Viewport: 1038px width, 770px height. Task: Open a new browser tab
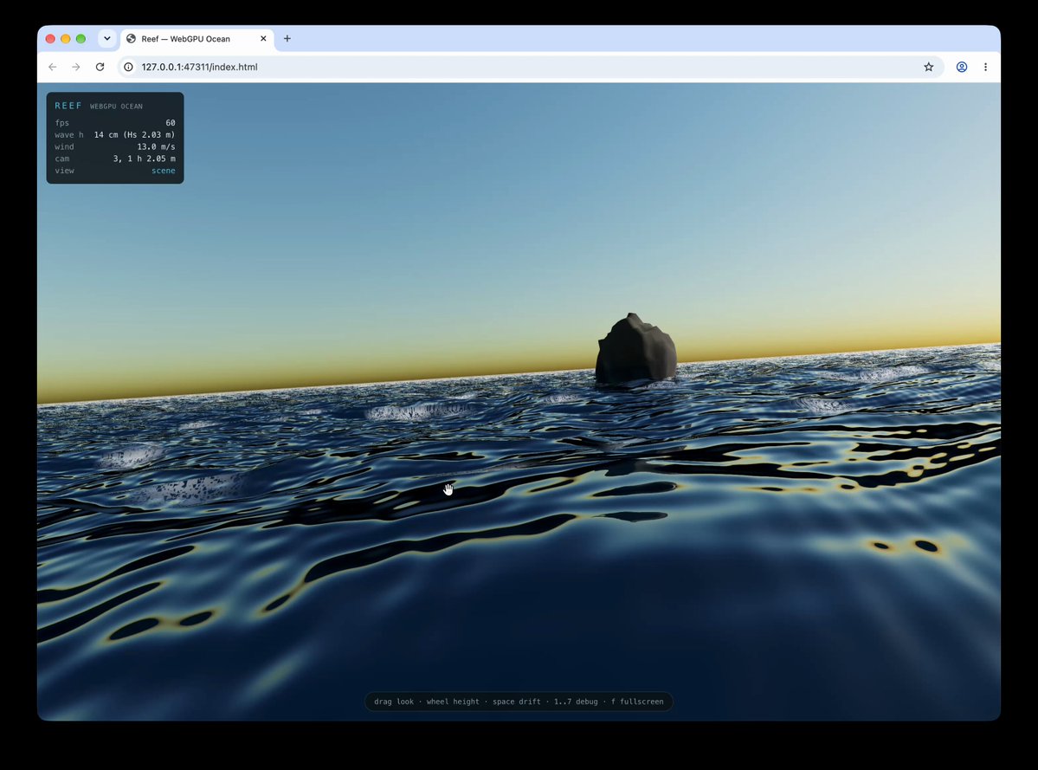pos(287,38)
